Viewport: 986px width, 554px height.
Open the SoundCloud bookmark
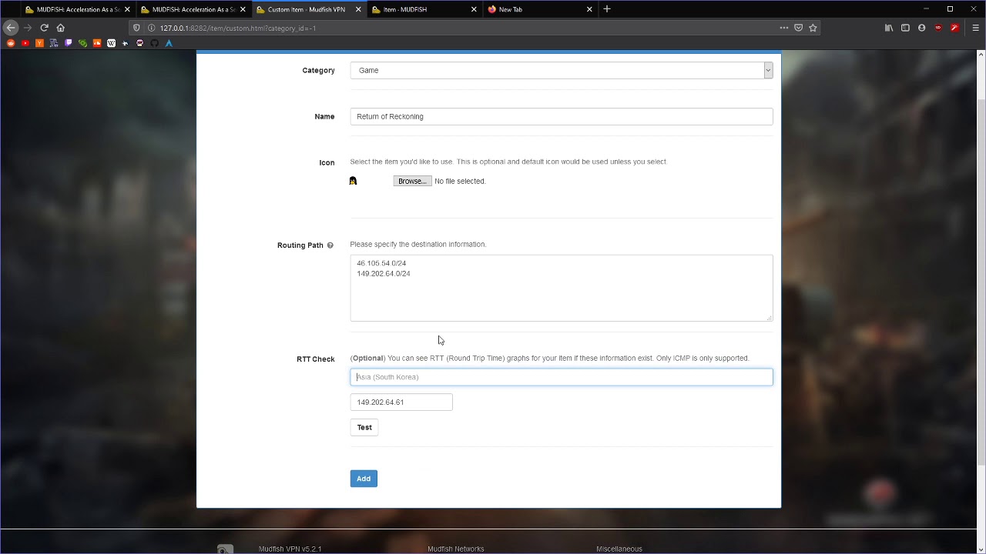97,43
